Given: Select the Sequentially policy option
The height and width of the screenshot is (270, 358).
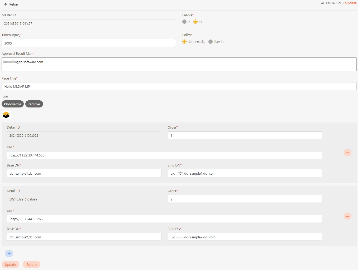Looking at the screenshot, I should (x=184, y=42).
